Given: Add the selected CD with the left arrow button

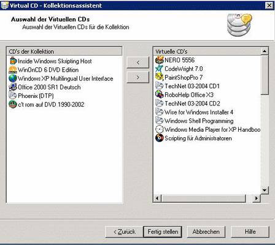Looking at the screenshot, I should pyautogui.click(x=137, y=62).
